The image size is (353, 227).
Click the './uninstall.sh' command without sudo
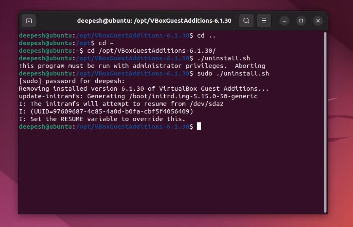[224, 58]
